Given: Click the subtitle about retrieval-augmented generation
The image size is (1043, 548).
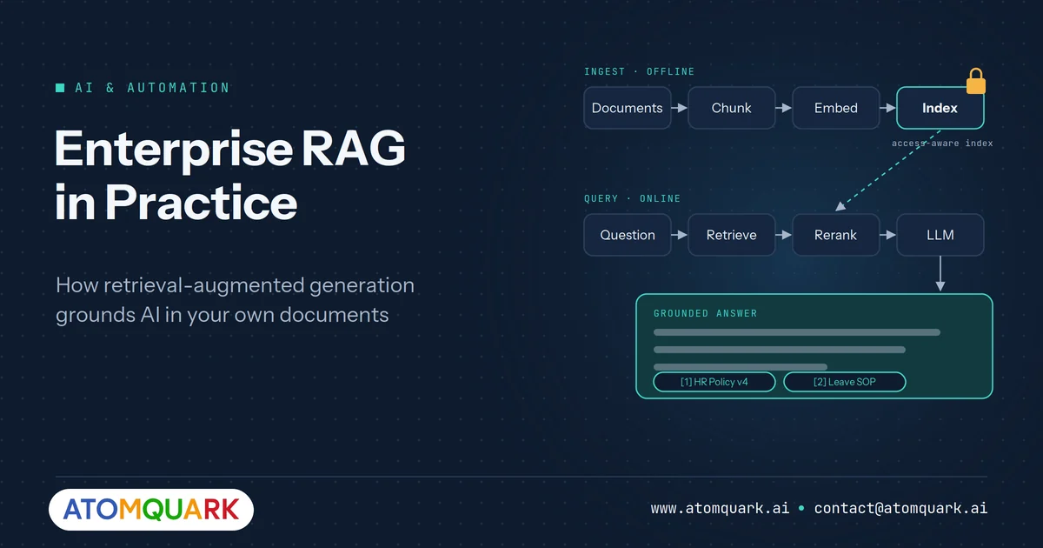Looking at the screenshot, I should point(235,300).
